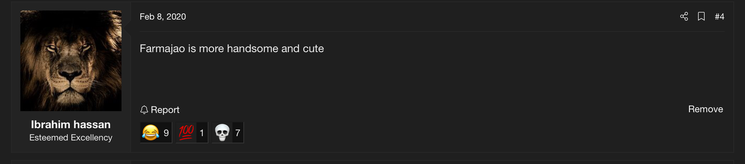745x164 pixels.
Task: Click the Feb 8, 2020 post date
Action: (x=163, y=17)
